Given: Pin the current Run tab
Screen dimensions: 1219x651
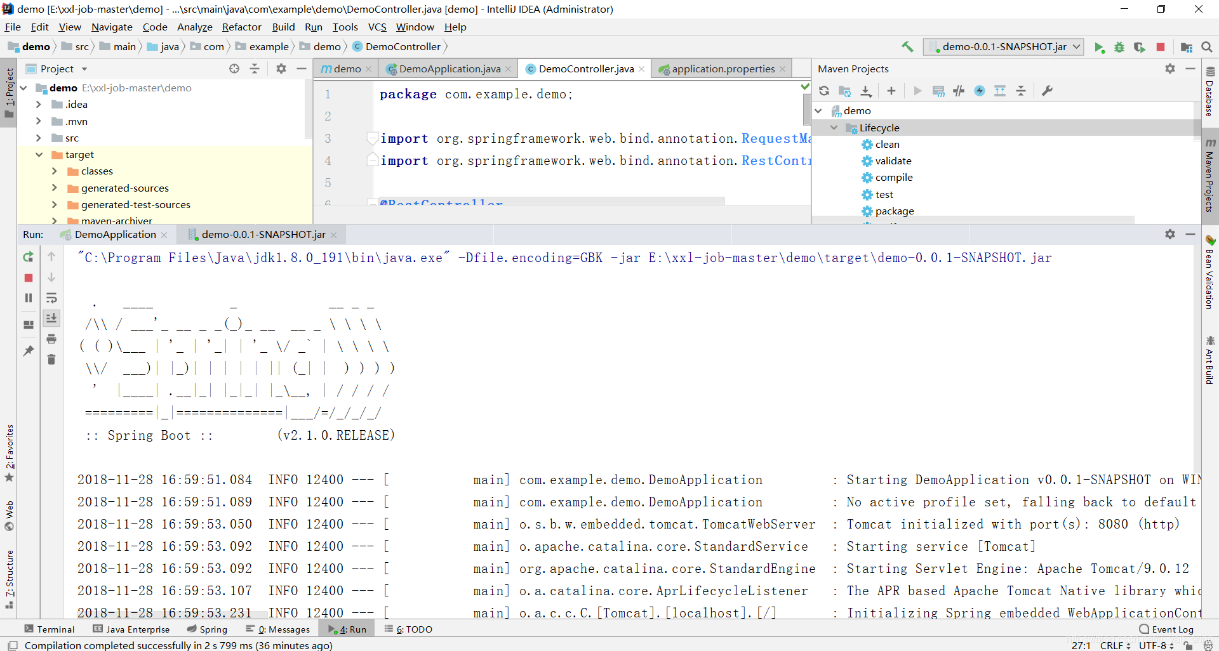Looking at the screenshot, I should click(x=29, y=350).
